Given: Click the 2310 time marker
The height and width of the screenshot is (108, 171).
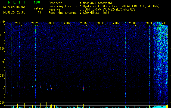Looking at the screenshot, I should (x=165, y=23).
